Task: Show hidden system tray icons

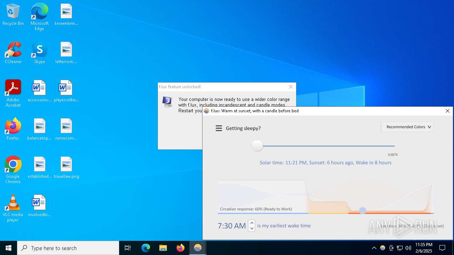Action: click(x=374, y=248)
